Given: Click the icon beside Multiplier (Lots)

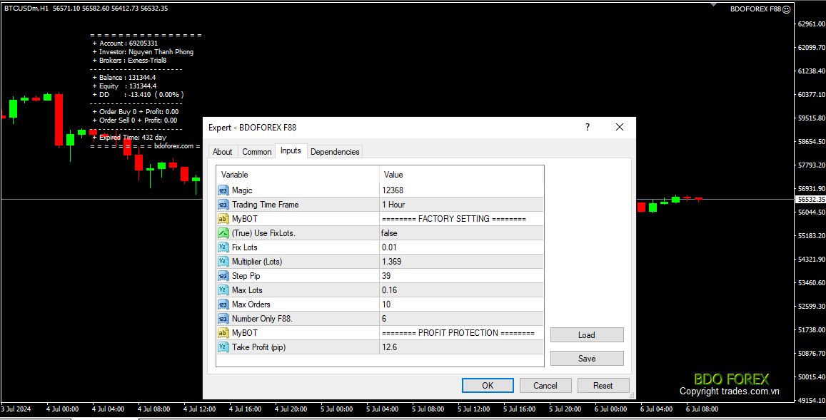Looking at the screenshot, I should 223,262.
